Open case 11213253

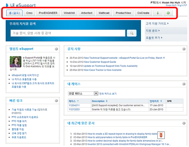(x=74, y=109)
